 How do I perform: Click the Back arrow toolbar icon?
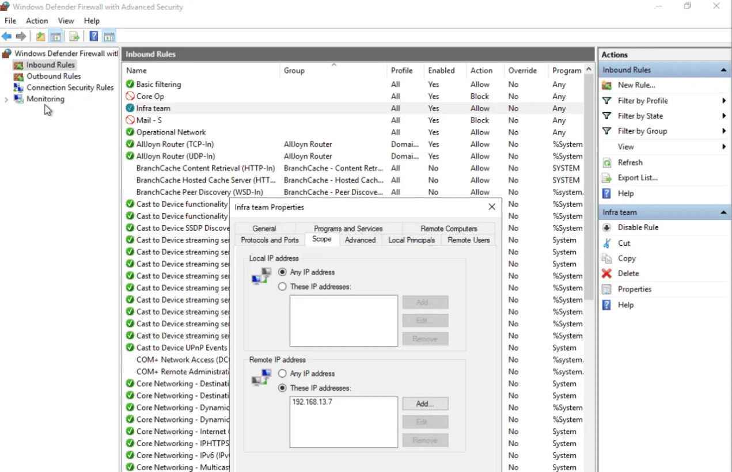(7, 36)
